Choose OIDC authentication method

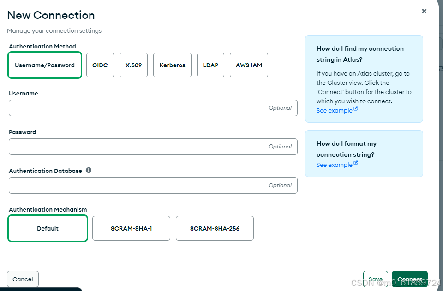pos(100,65)
